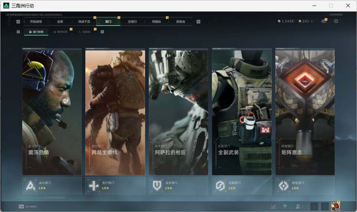This screenshot has height=212, width=357.
Task: Select the 部门 tab
Action: pos(108,21)
